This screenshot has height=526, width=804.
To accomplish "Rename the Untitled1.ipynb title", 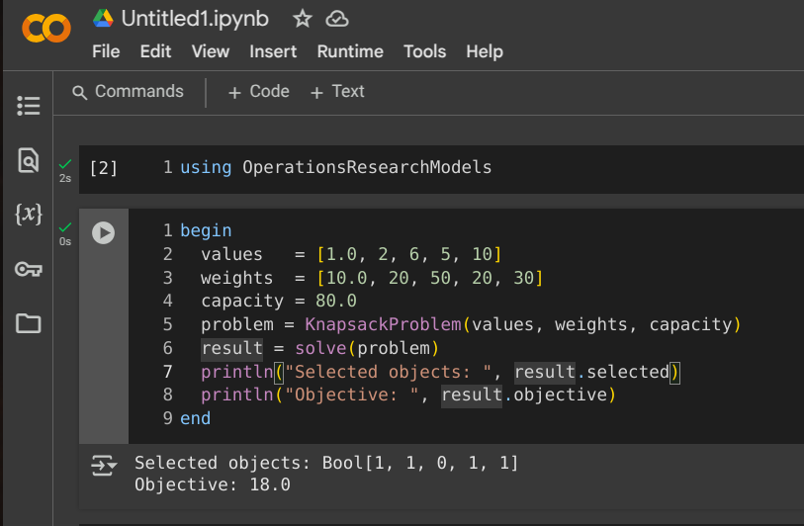I will [x=195, y=19].
